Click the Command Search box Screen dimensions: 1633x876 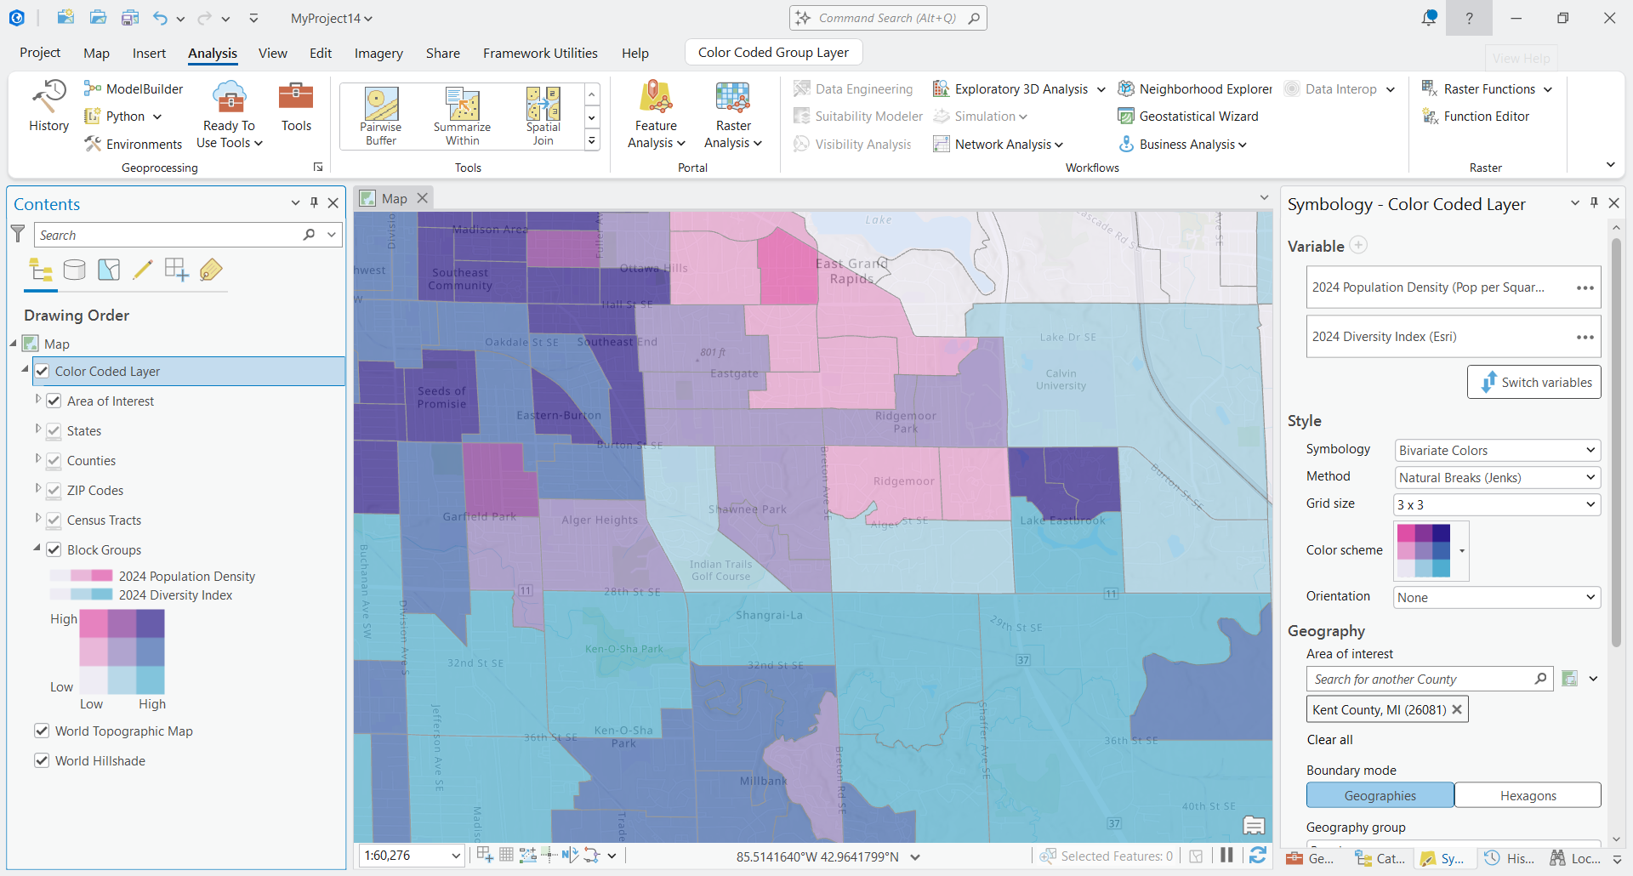click(x=888, y=18)
